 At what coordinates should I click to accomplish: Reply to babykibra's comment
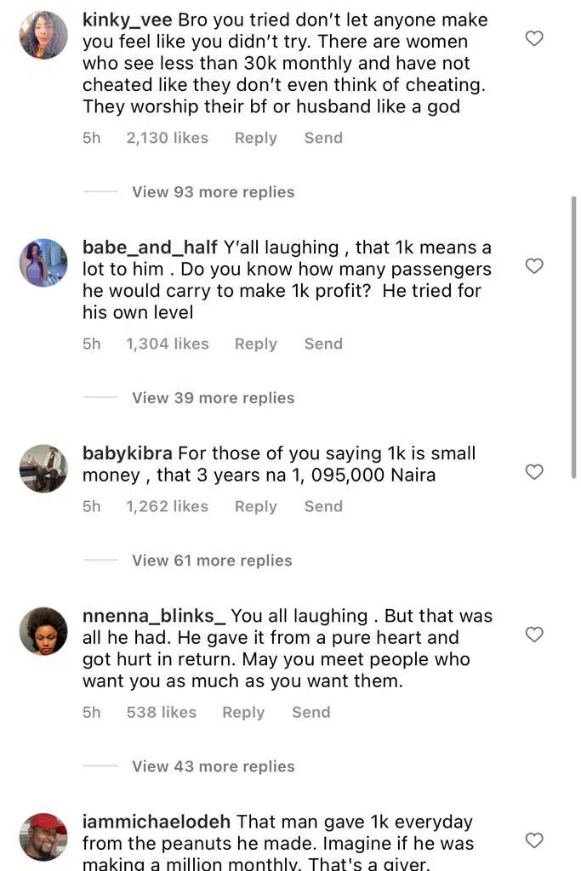[256, 506]
